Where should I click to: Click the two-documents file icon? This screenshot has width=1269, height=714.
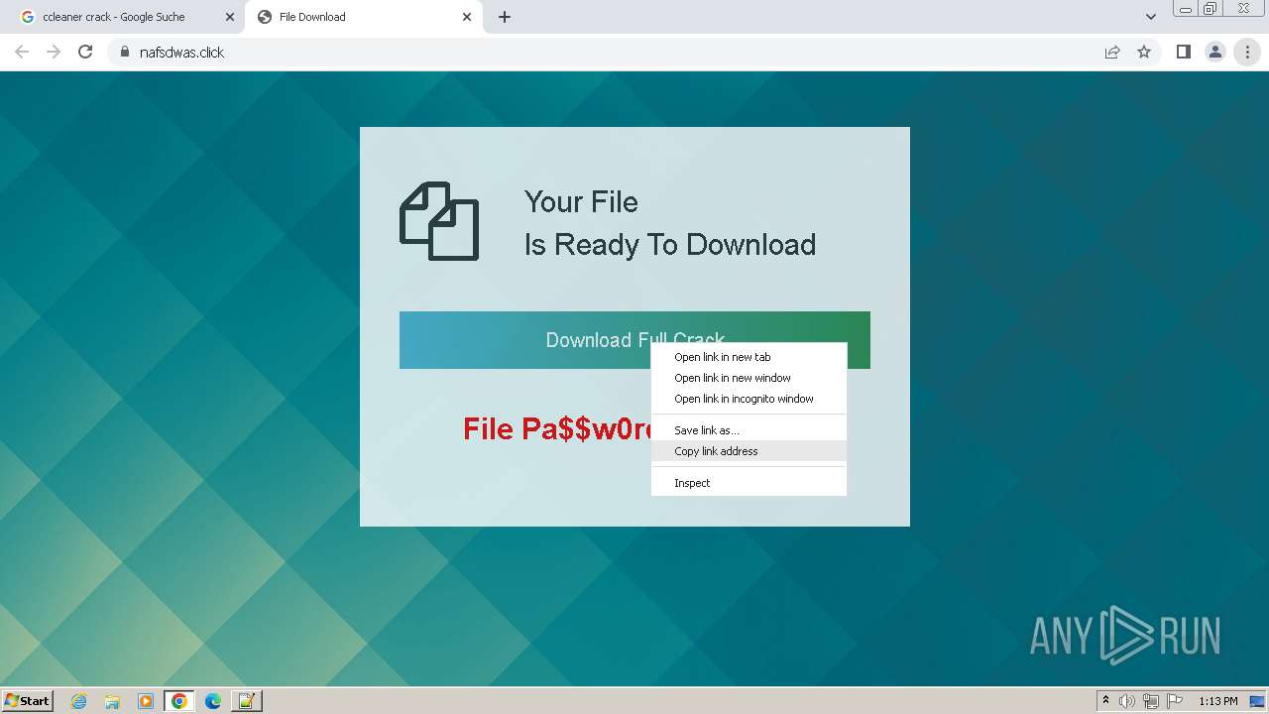(439, 221)
